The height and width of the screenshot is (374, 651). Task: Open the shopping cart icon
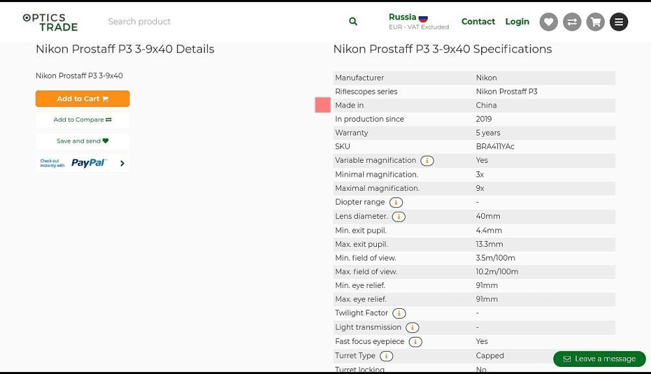coord(596,22)
